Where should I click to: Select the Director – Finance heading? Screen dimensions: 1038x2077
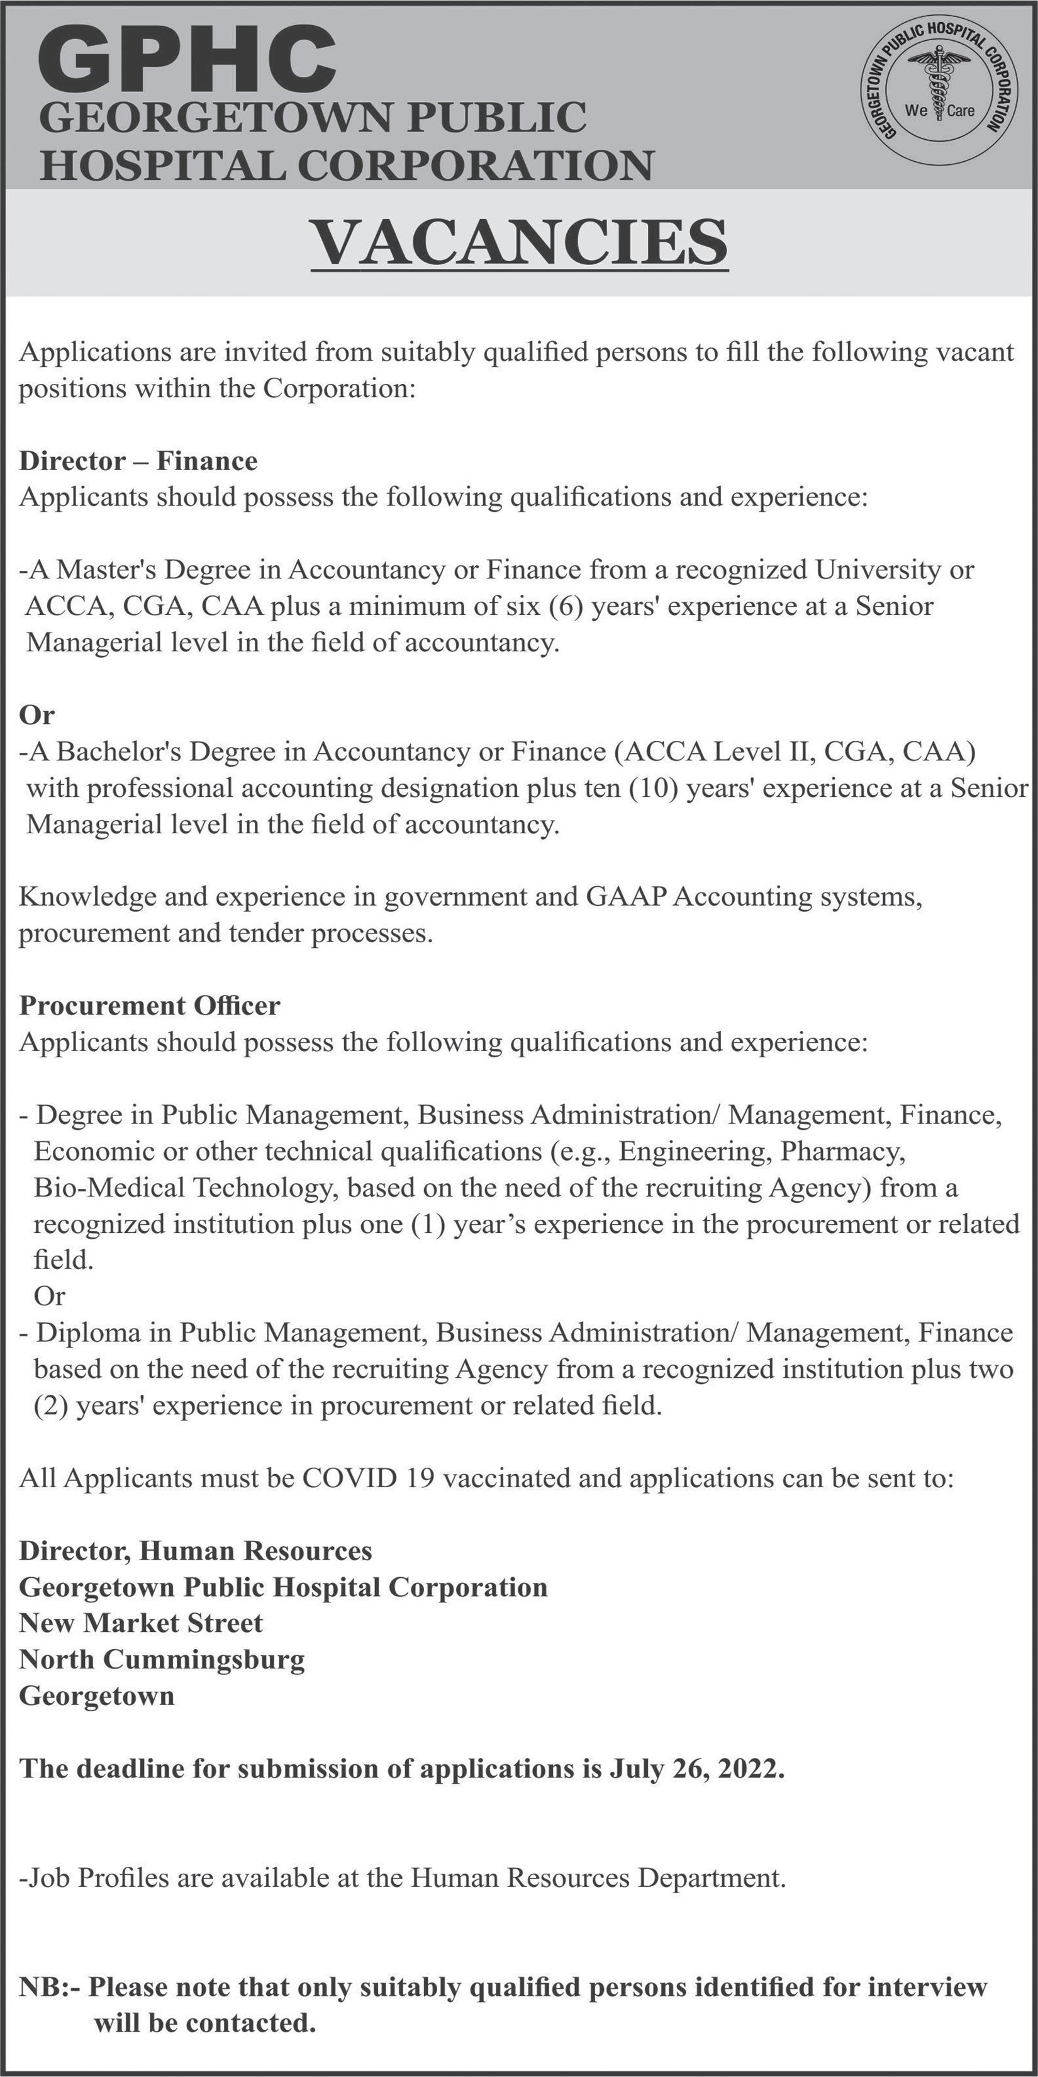coord(138,460)
